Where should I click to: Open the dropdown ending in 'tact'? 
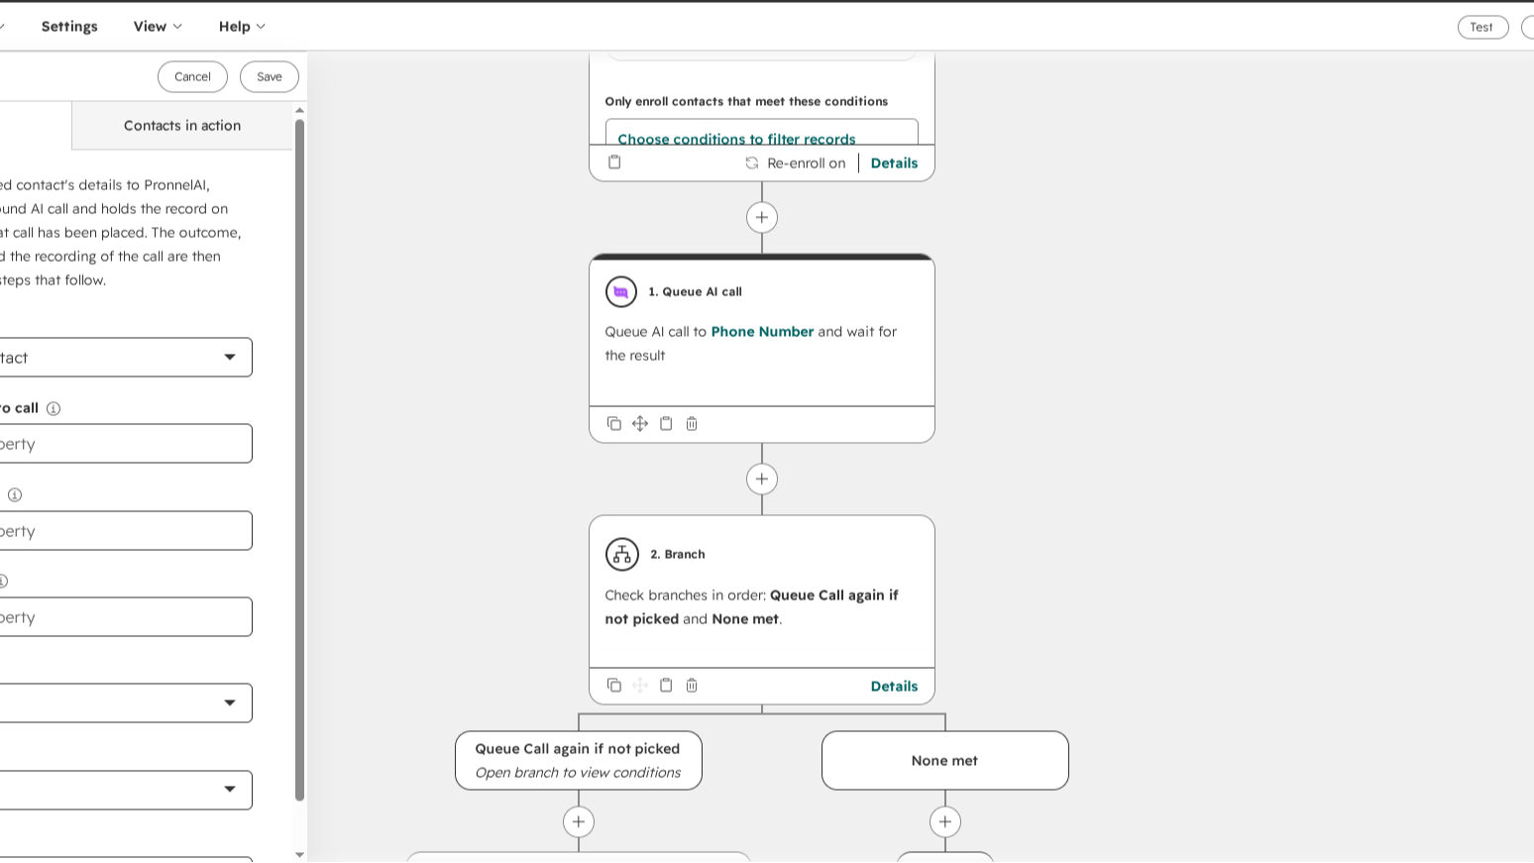[x=124, y=358]
